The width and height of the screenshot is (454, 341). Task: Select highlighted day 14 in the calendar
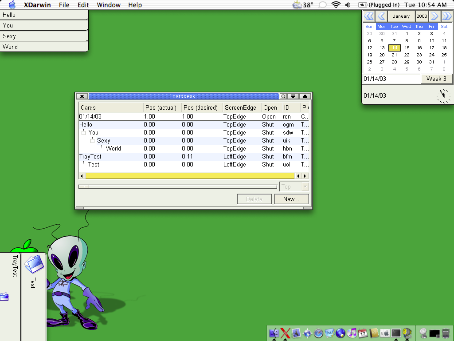tap(394, 48)
